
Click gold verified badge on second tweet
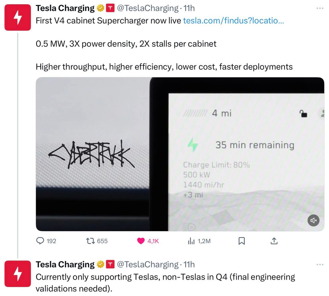tap(101, 264)
